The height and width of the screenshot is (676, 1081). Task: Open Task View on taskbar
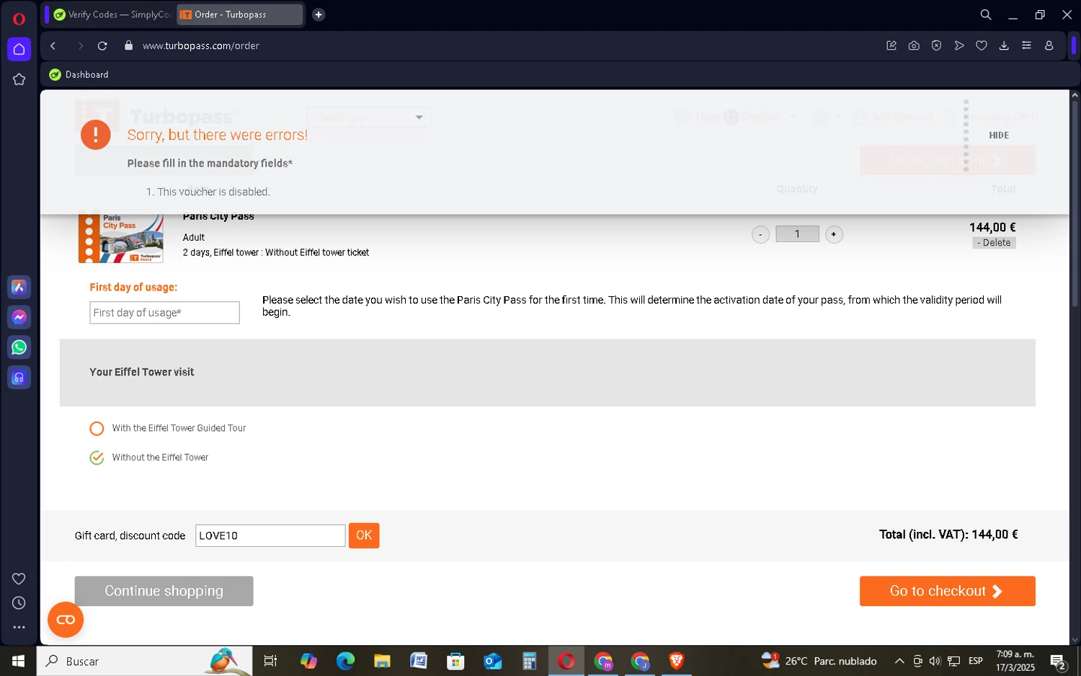271,661
